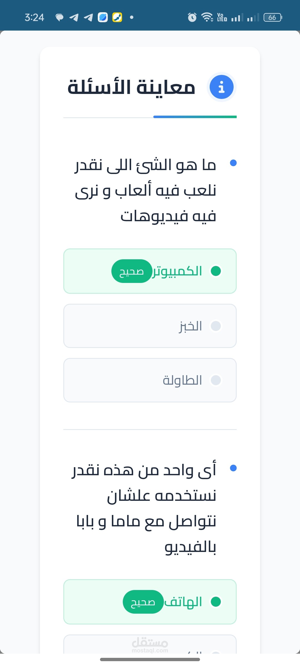Select the الكمبيوتر radio button

(216, 271)
